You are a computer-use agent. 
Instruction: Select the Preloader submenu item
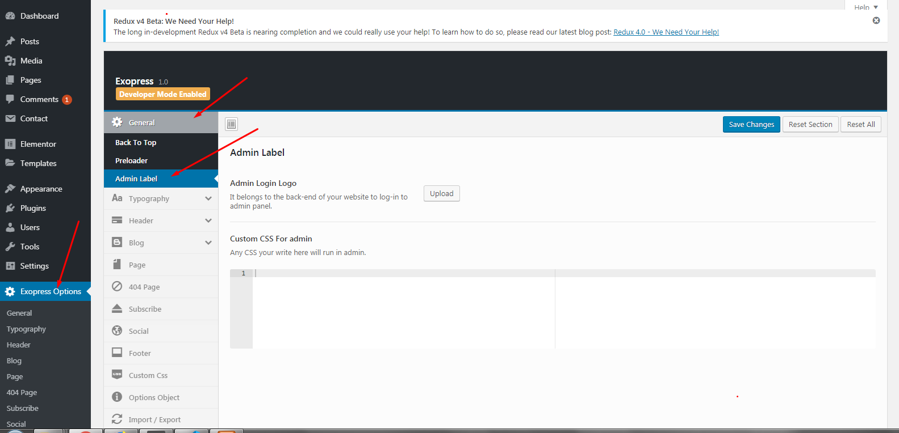(131, 161)
